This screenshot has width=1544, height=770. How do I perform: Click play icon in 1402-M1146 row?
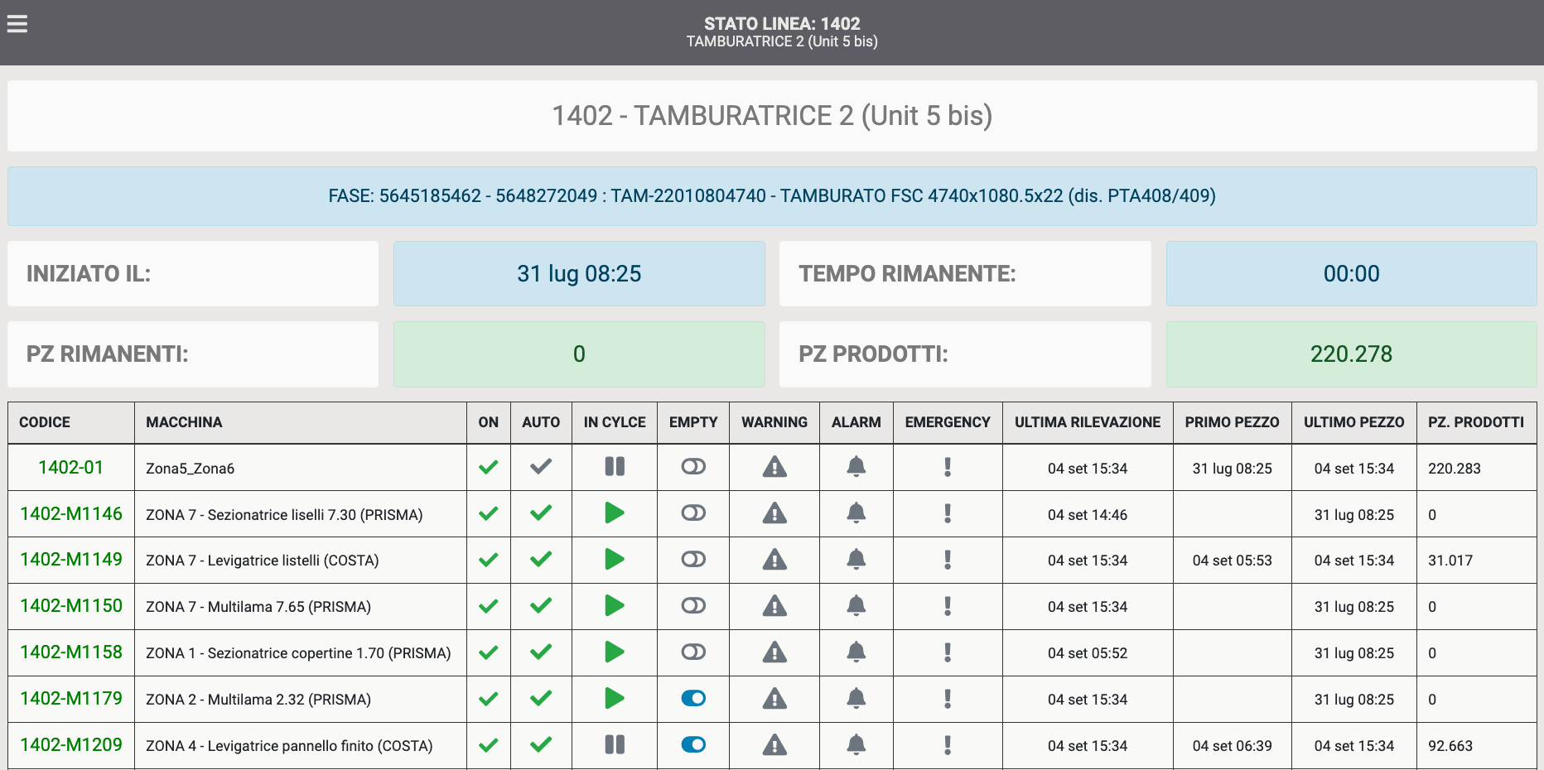[x=615, y=513]
